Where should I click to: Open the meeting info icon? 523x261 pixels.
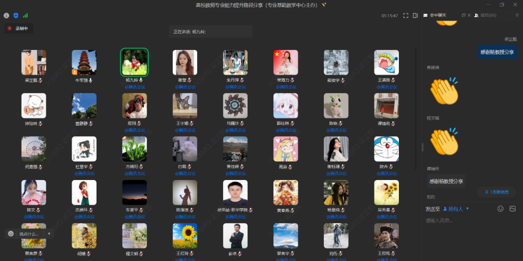[x=6, y=16]
